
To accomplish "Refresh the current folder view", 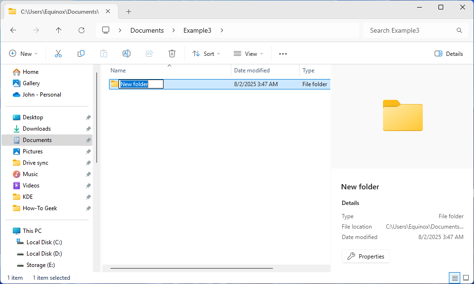I will click(82, 30).
